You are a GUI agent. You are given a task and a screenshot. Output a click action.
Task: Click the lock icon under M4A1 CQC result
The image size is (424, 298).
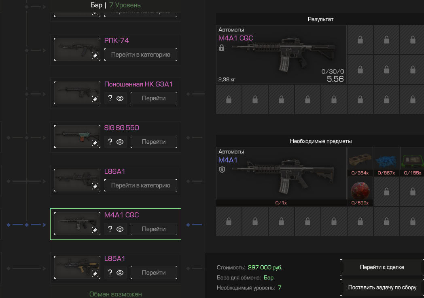(x=222, y=48)
